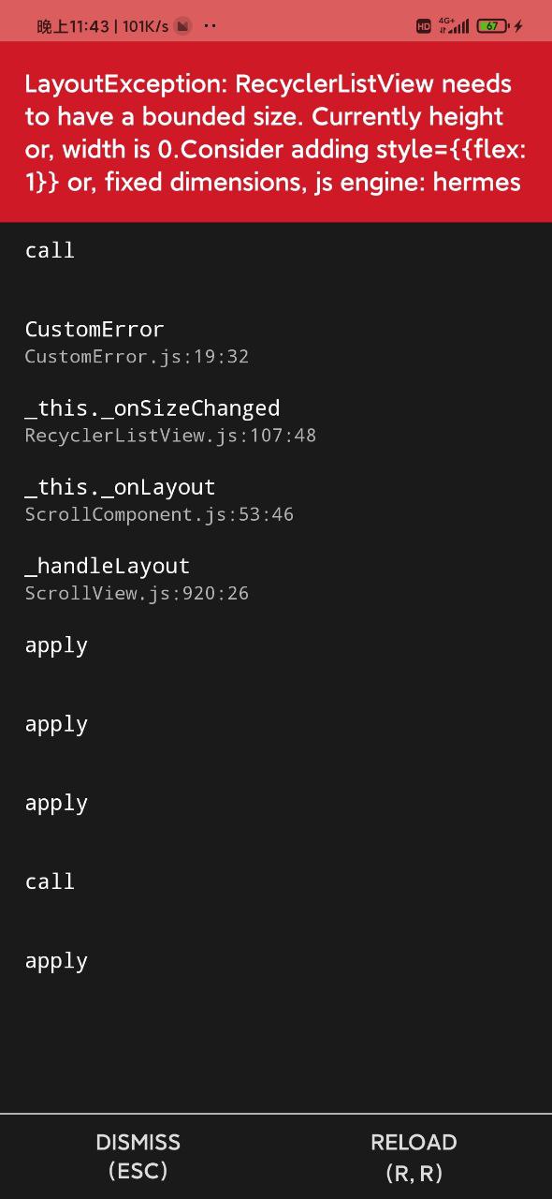Viewport: 552px width, 1199px height.
Task: Select the first apply stack frame
Action: pyautogui.click(x=56, y=645)
